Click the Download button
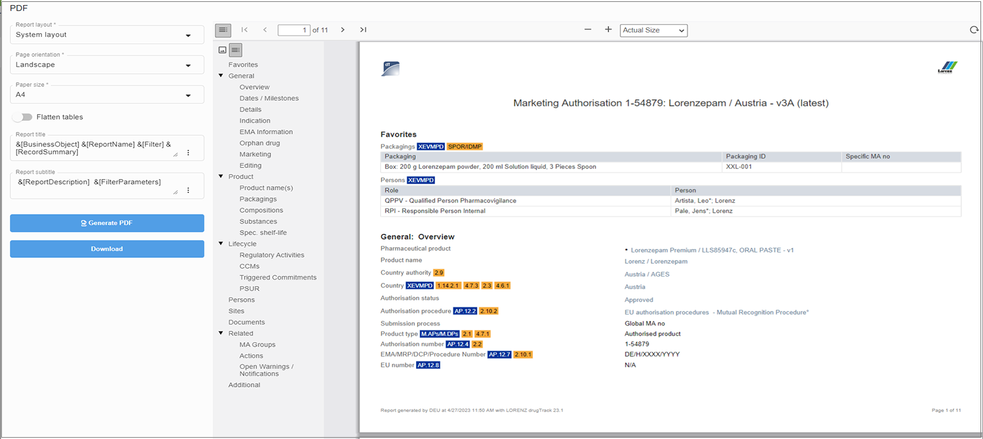This screenshot has height=439, width=983. tap(107, 249)
